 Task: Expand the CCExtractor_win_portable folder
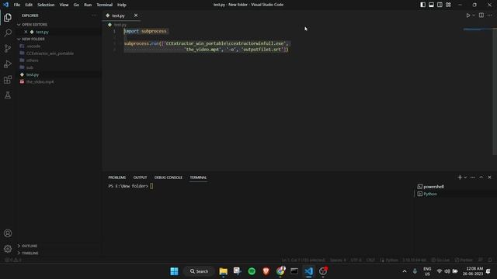coord(50,53)
